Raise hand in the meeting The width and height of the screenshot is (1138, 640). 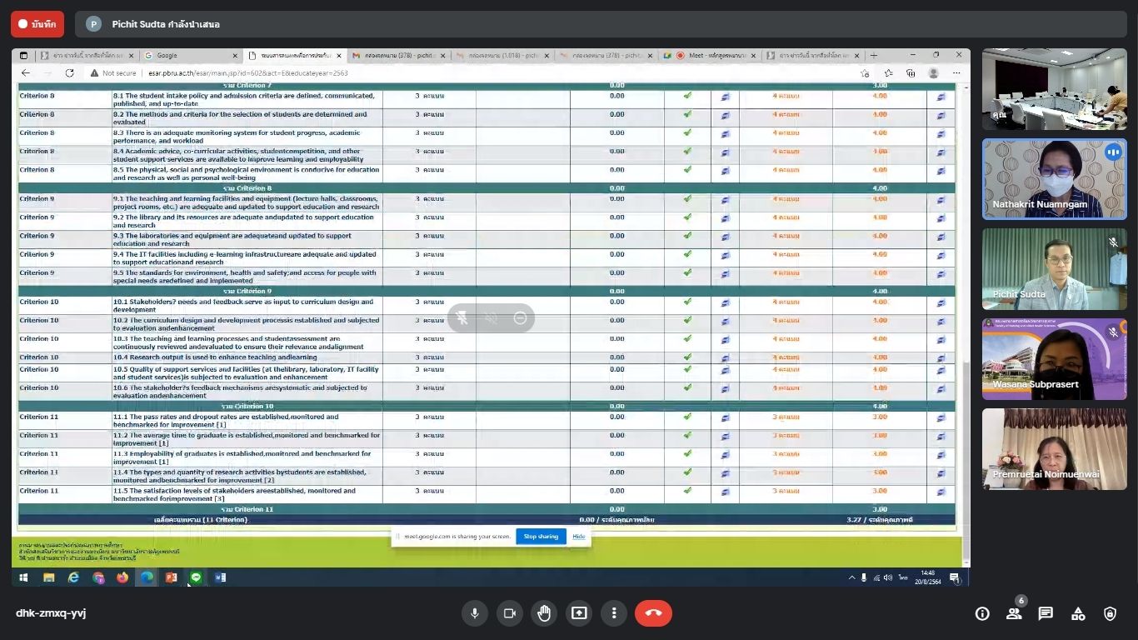pyautogui.click(x=544, y=613)
